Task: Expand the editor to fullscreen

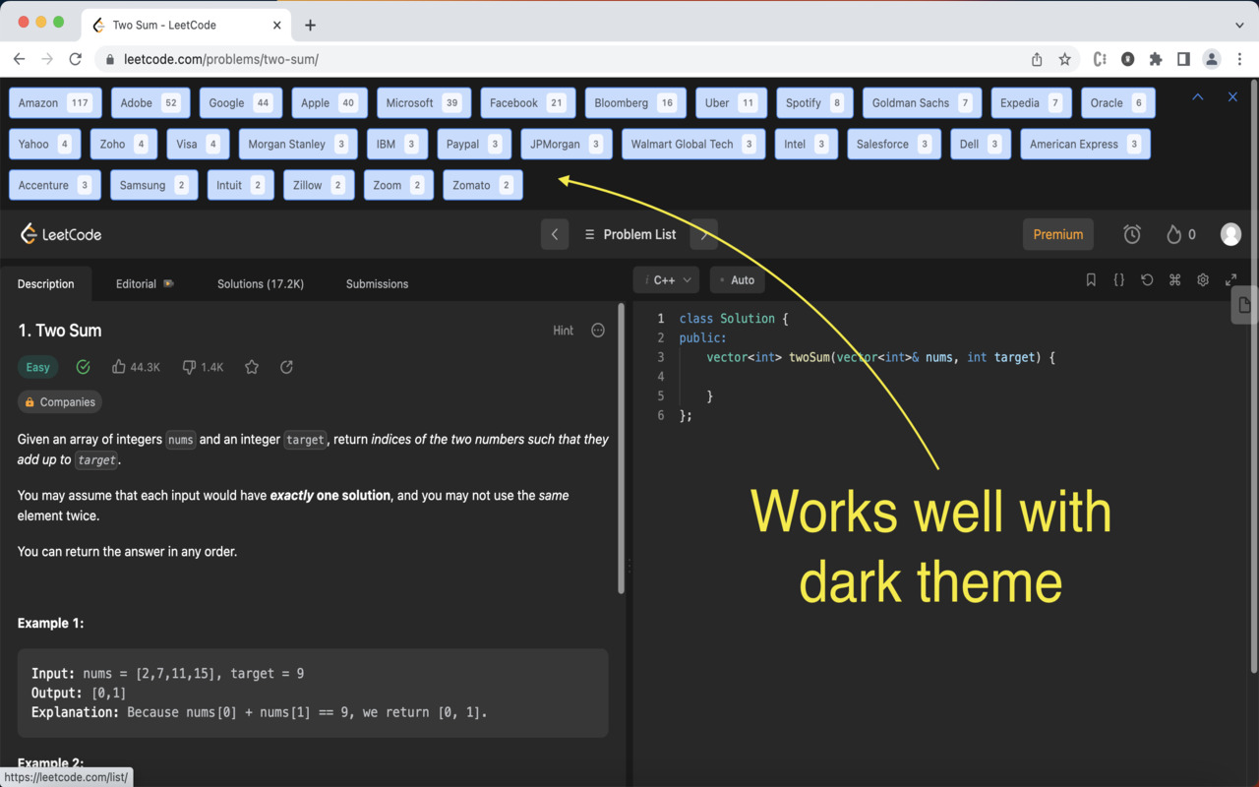Action: pyautogui.click(x=1230, y=280)
